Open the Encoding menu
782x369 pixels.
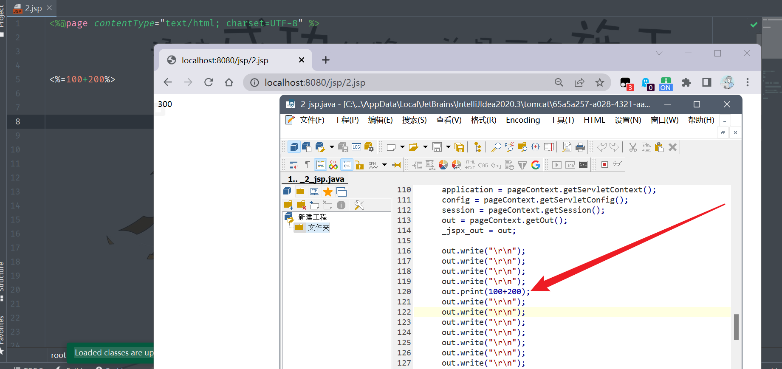(x=523, y=120)
